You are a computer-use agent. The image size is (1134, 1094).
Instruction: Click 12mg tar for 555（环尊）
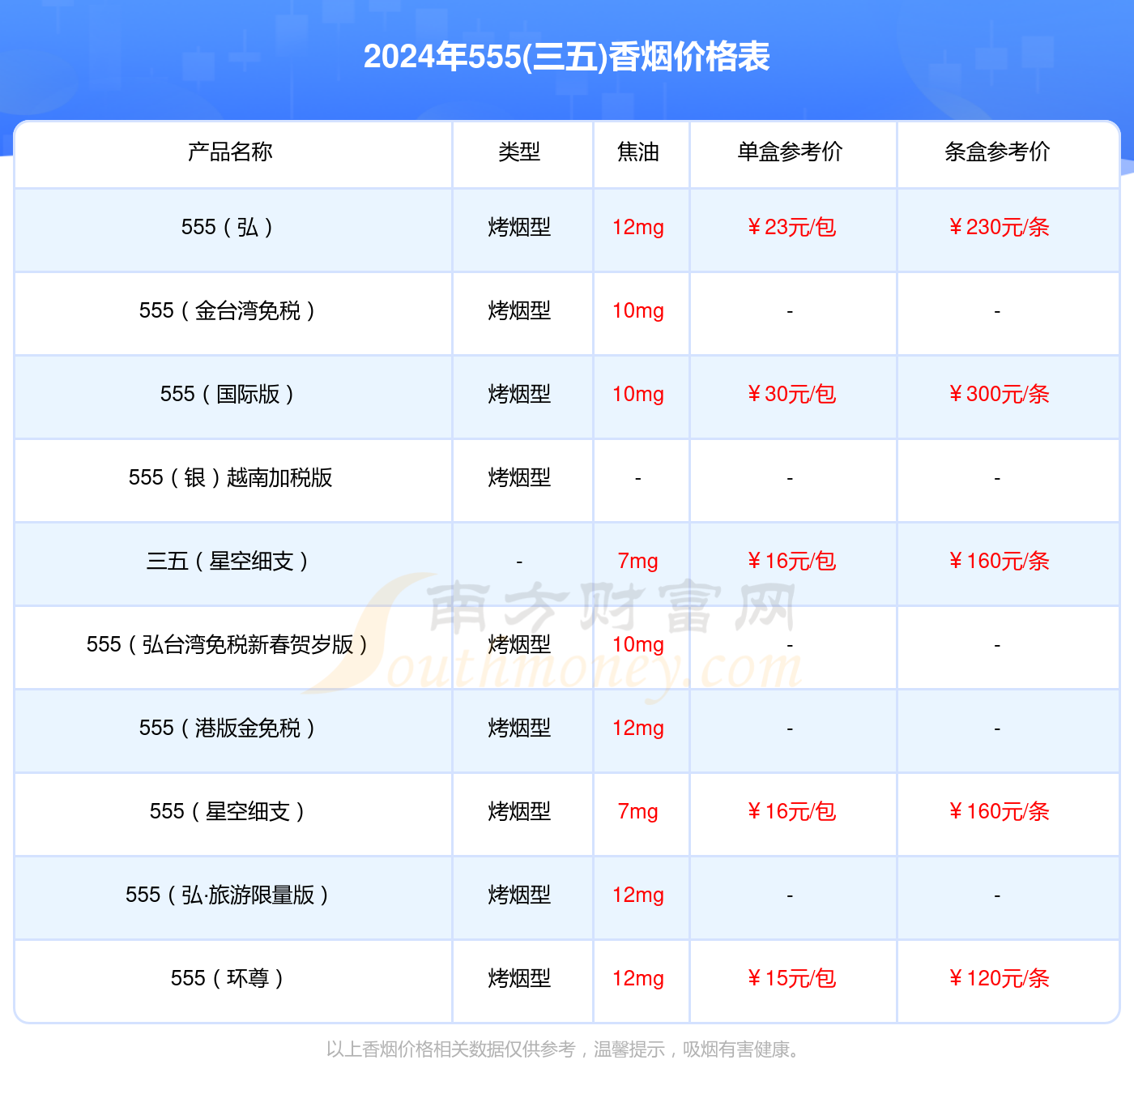pyautogui.click(x=638, y=978)
